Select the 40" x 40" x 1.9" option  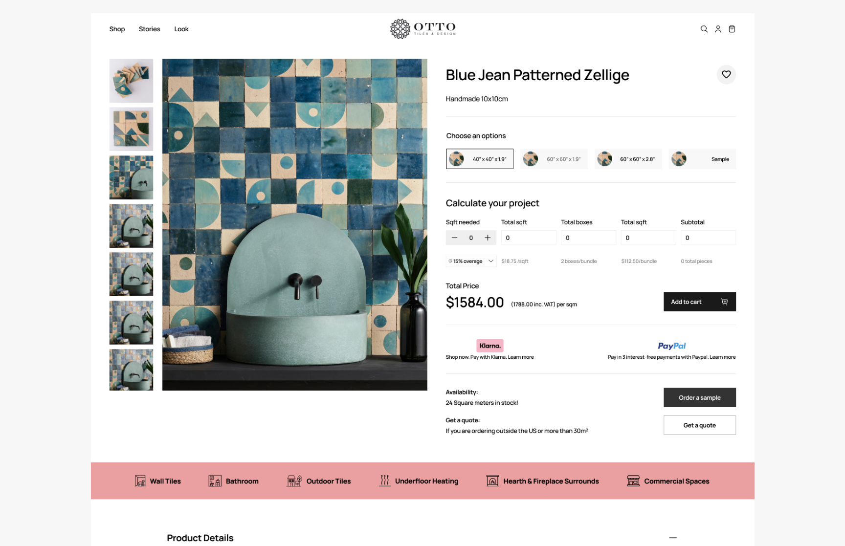pyautogui.click(x=480, y=159)
